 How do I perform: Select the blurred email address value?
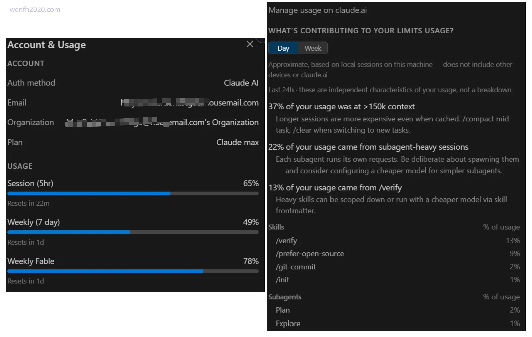tap(190, 103)
